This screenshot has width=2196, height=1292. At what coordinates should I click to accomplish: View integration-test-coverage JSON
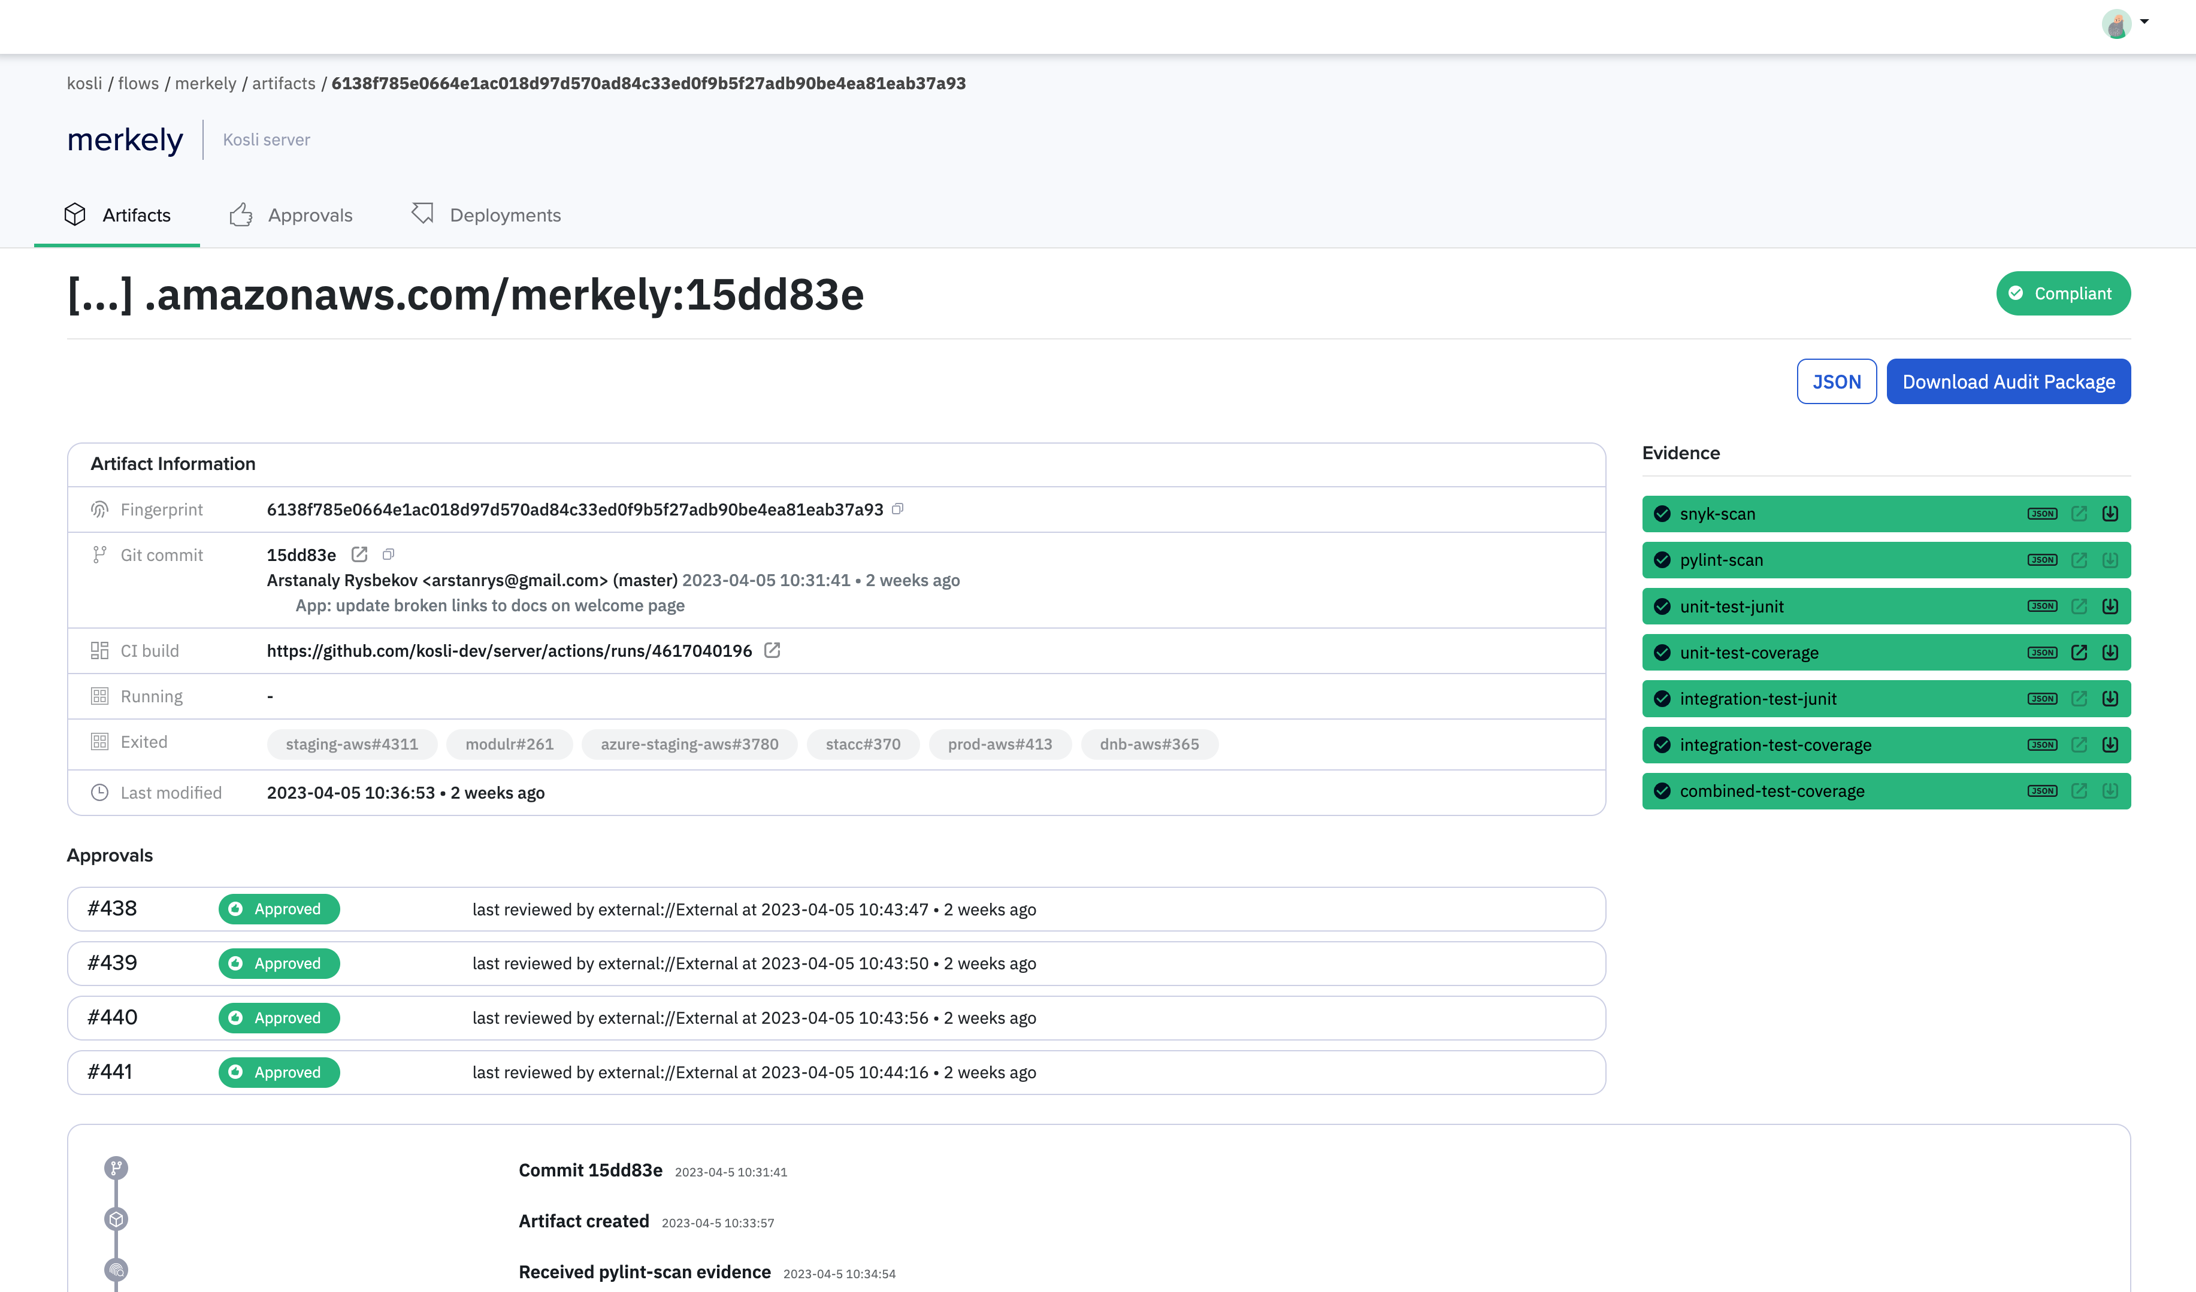2042,745
